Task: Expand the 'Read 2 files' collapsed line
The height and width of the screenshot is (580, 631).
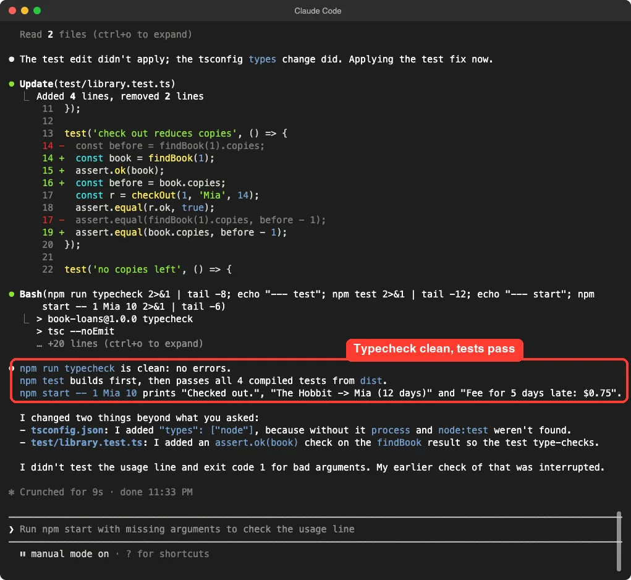Action: pyautogui.click(x=106, y=35)
